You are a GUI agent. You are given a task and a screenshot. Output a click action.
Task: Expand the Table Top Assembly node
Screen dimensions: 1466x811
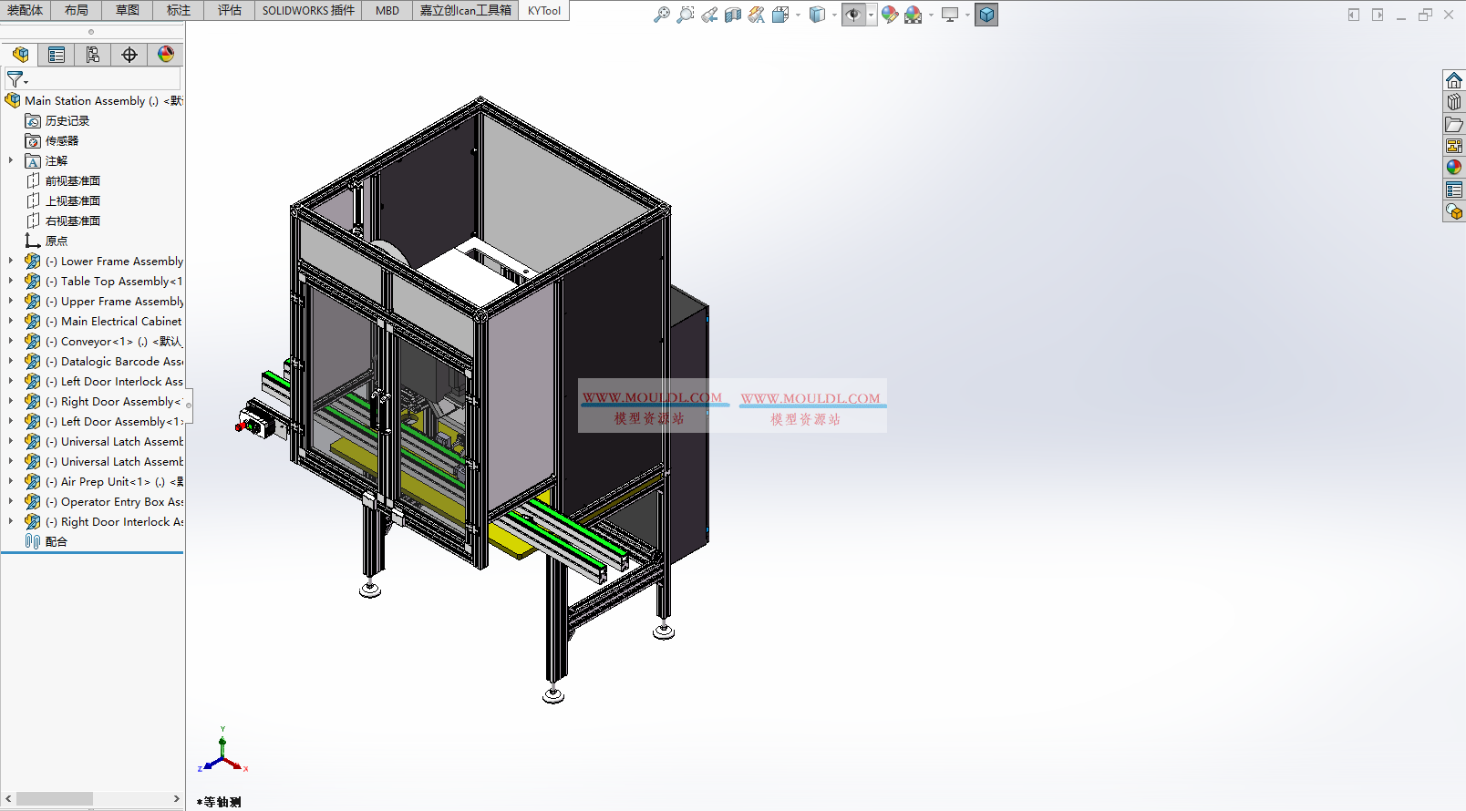(x=11, y=281)
